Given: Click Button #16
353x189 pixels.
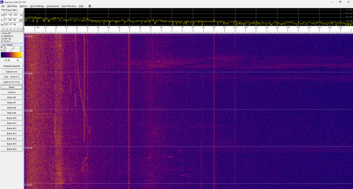Looking at the screenshot, I should (x=11, y=149).
